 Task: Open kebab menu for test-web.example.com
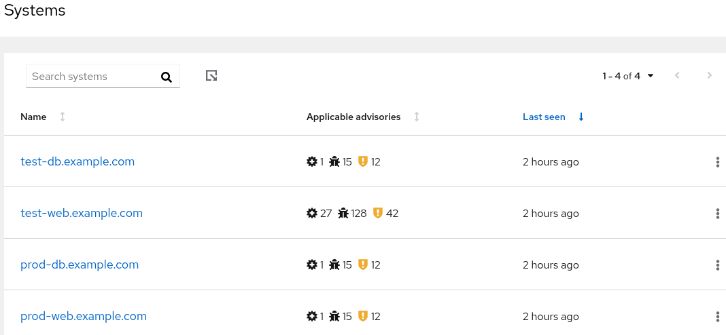(x=717, y=214)
